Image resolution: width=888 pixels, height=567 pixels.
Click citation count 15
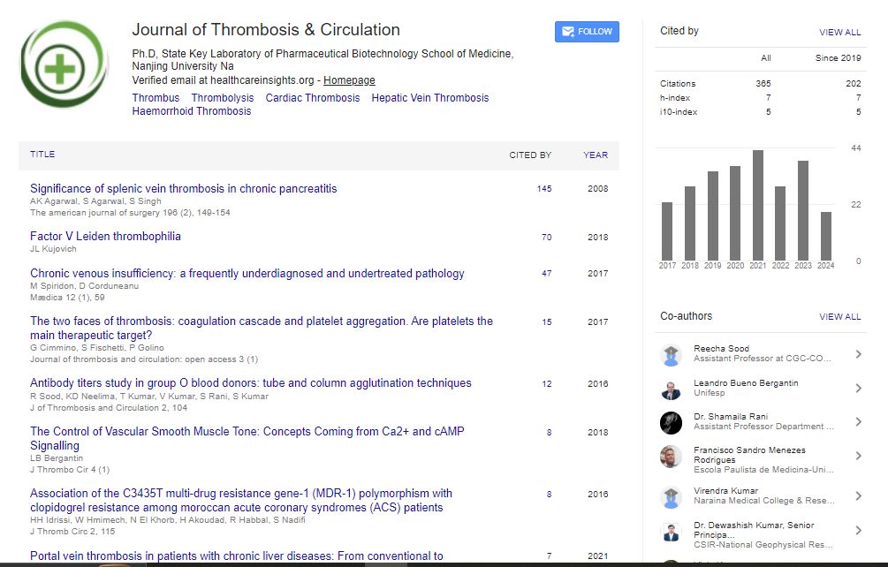pyautogui.click(x=547, y=322)
